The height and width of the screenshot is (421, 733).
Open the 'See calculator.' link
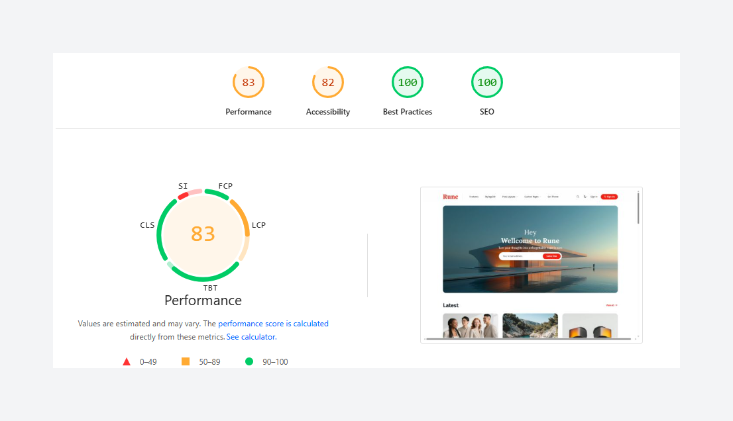point(251,336)
